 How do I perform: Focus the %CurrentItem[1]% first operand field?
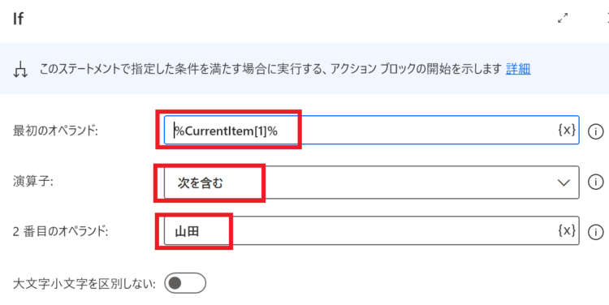tap(371, 130)
